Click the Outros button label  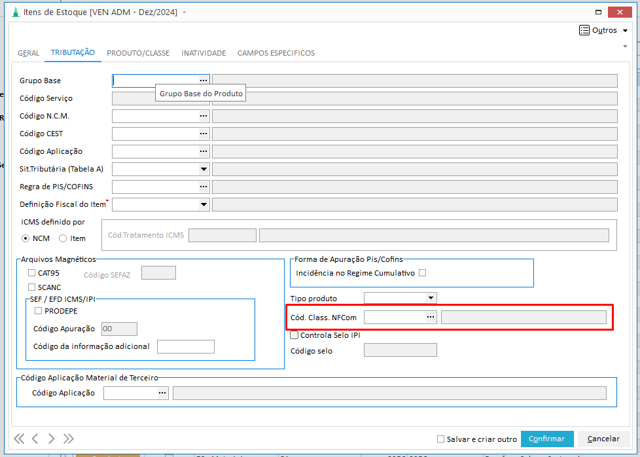(x=605, y=30)
